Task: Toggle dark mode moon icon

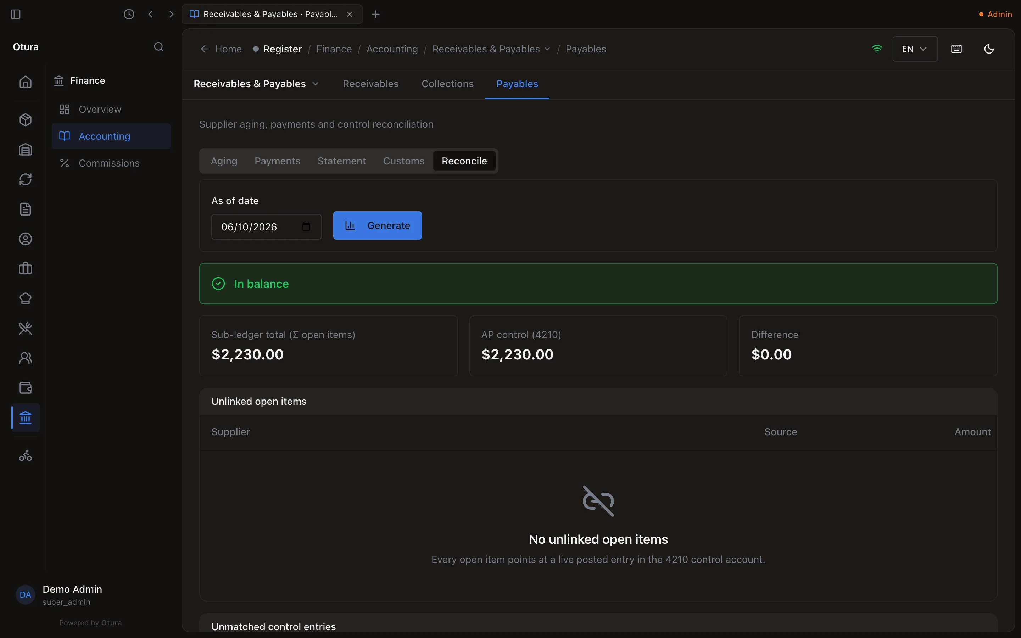Action: point(989,49)
